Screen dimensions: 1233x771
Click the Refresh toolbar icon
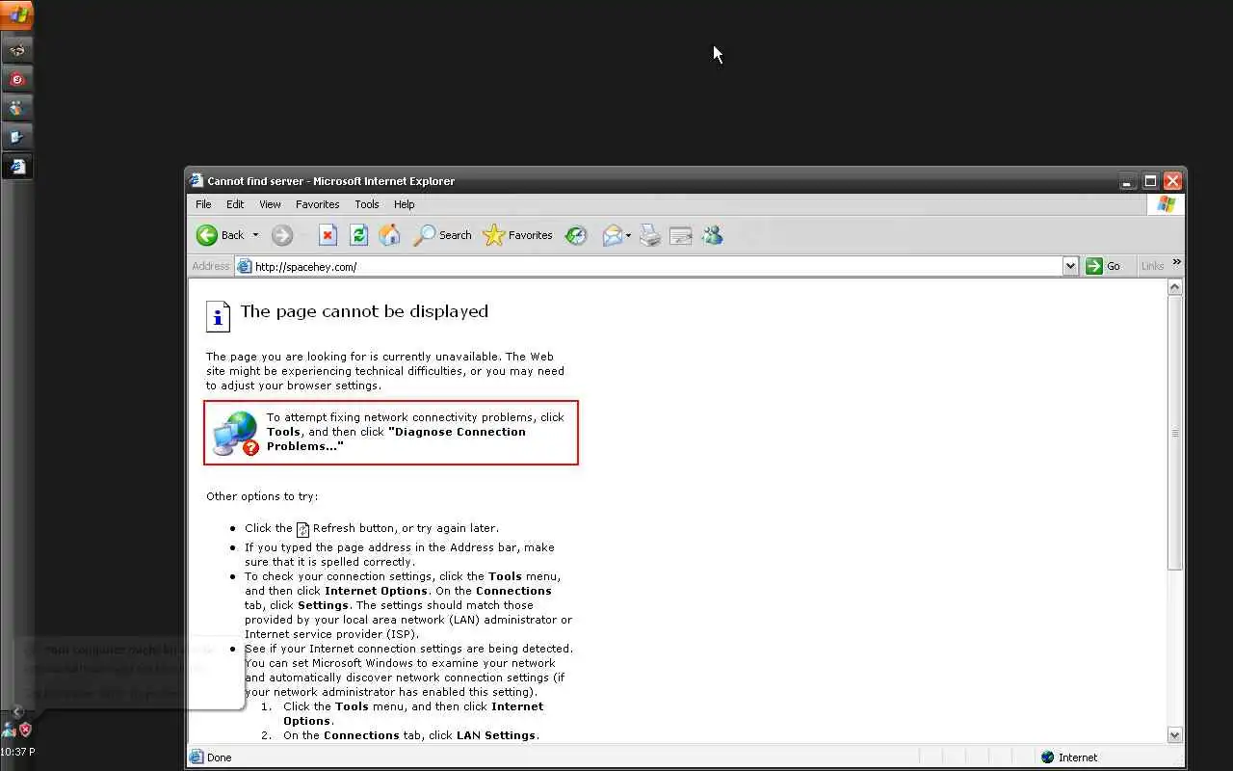click(358, 235)
